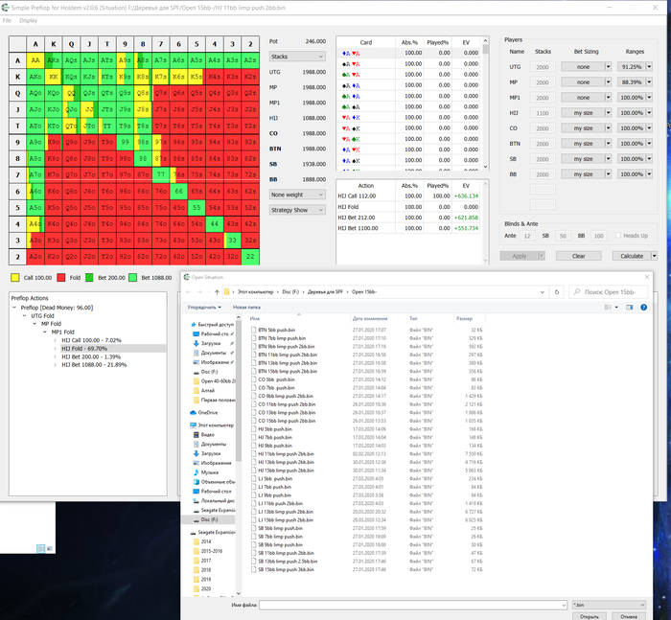The height and width of the screenshot is (620, 671).
Task: Click the Clear button
Action: [x=579, y=256]
